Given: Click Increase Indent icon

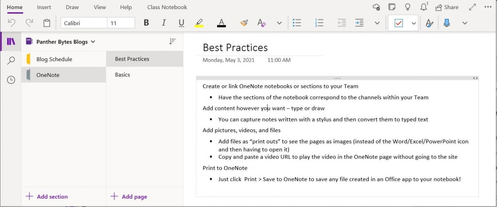Looking at the screenshot, I should [359, 23].
